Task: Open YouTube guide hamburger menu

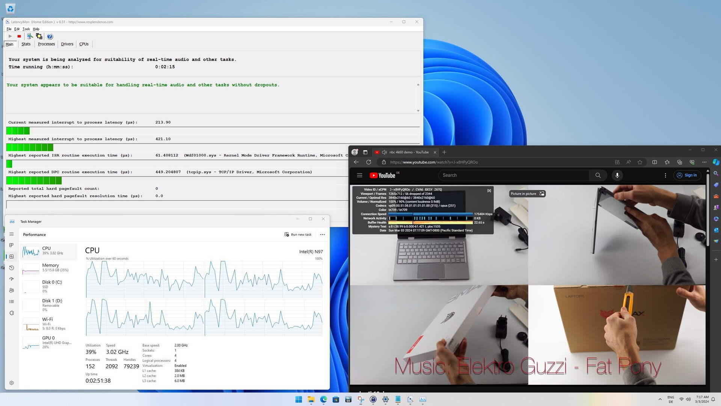Action: click(x=359, y=175)
